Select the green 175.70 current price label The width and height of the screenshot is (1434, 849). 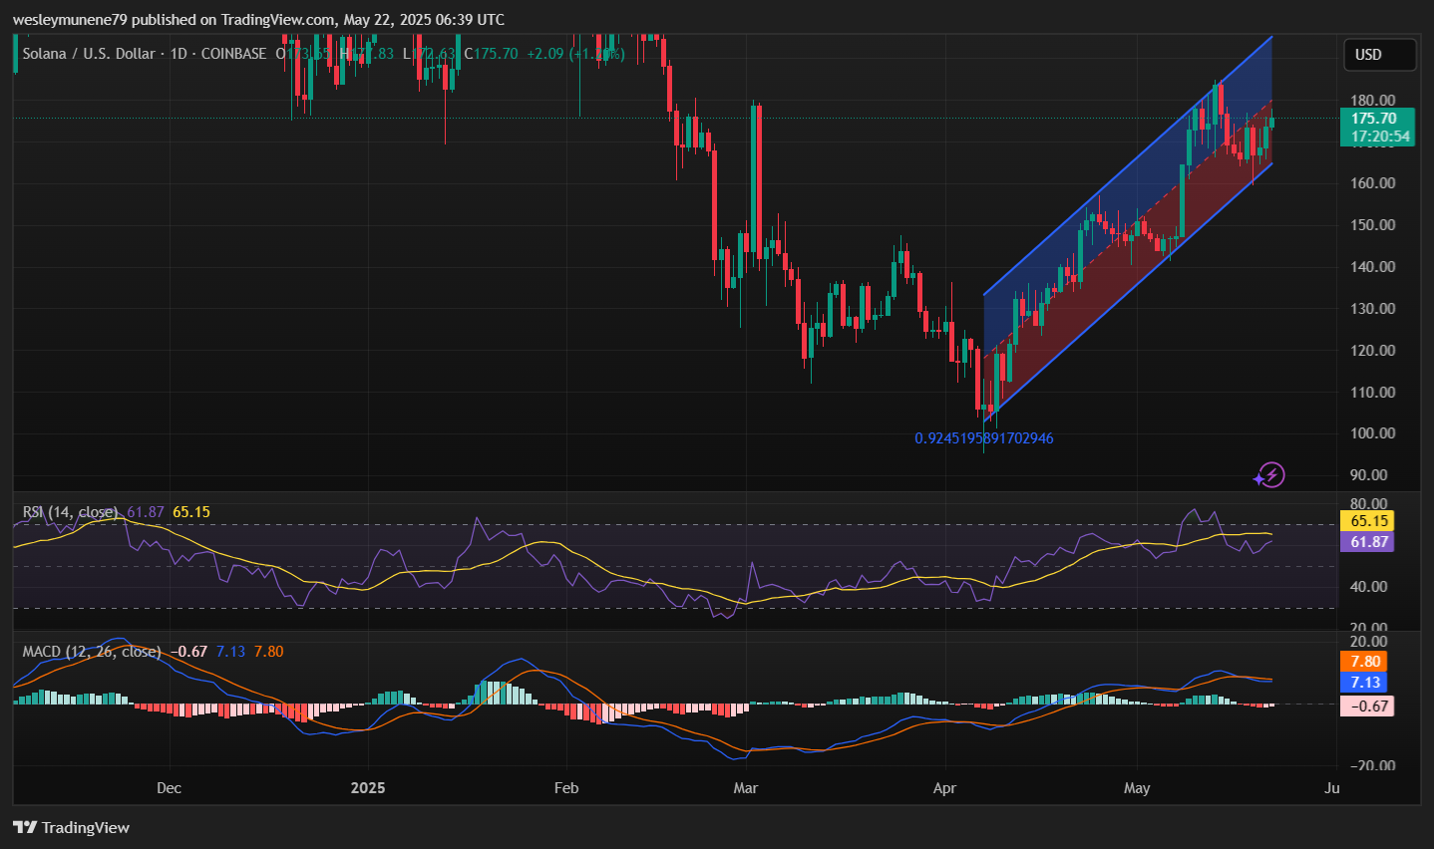pos(1376,119)
